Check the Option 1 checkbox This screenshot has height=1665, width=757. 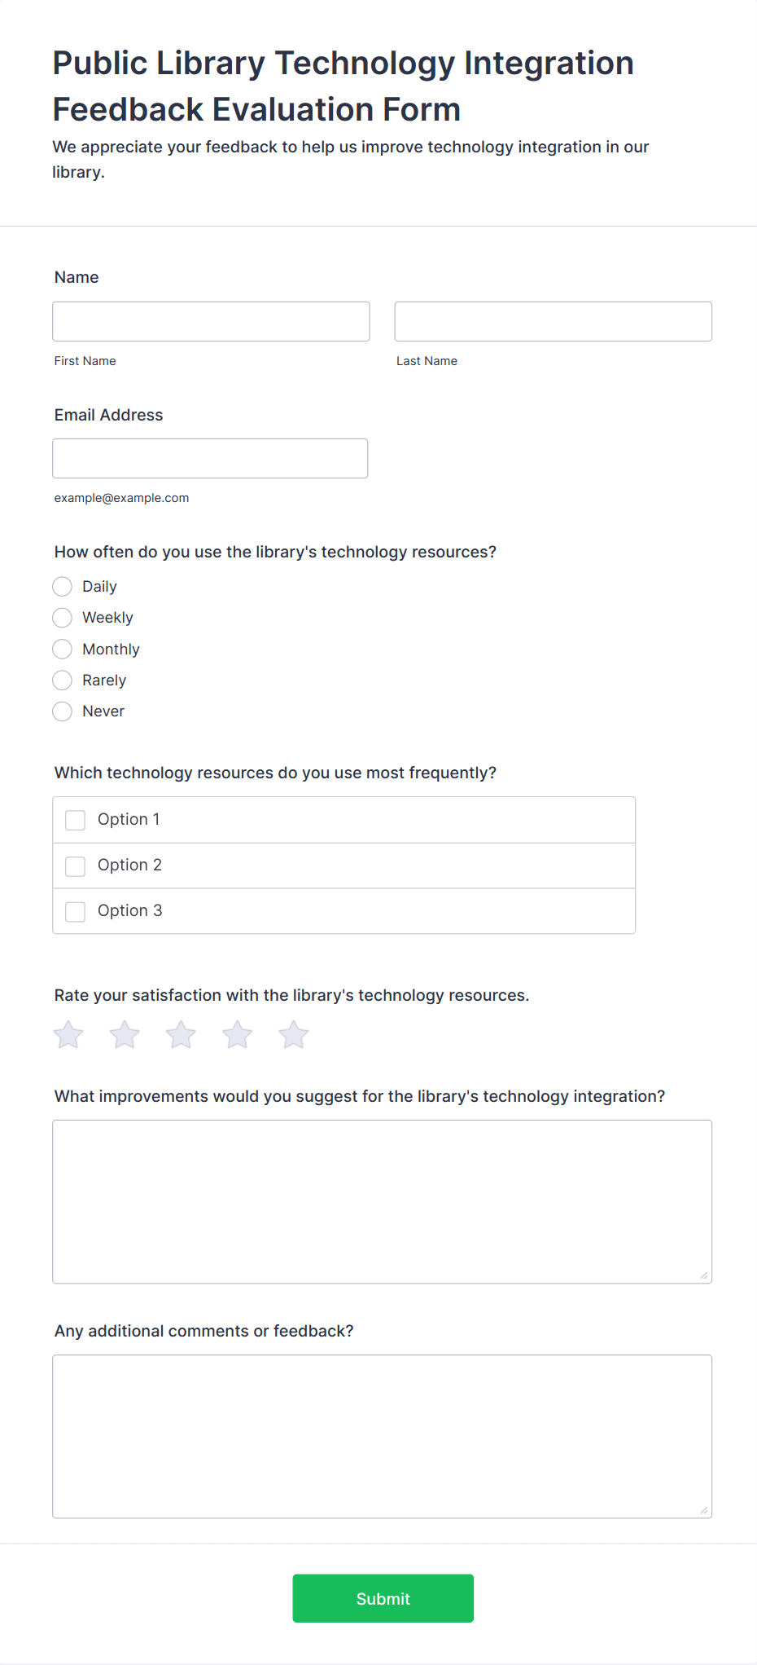[76, 820]
